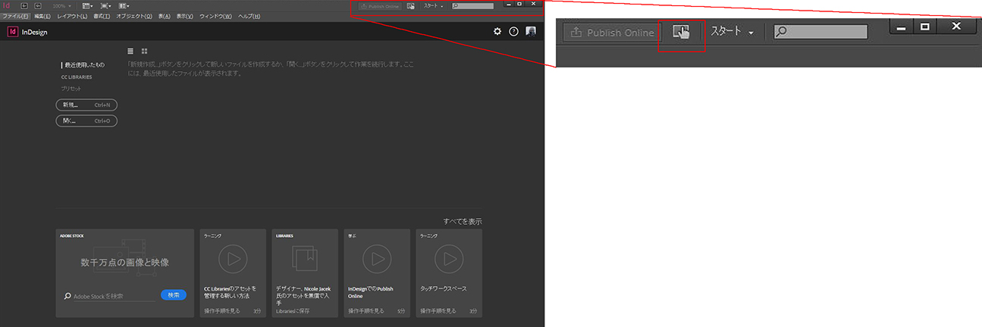This screenshot has width=982, height=327.
Task: Open the ヘルプ(H) menu
Action: coord(249,16)
